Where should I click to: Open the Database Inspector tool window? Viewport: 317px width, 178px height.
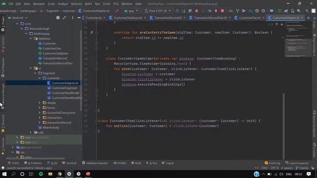(x=95, y=163)
